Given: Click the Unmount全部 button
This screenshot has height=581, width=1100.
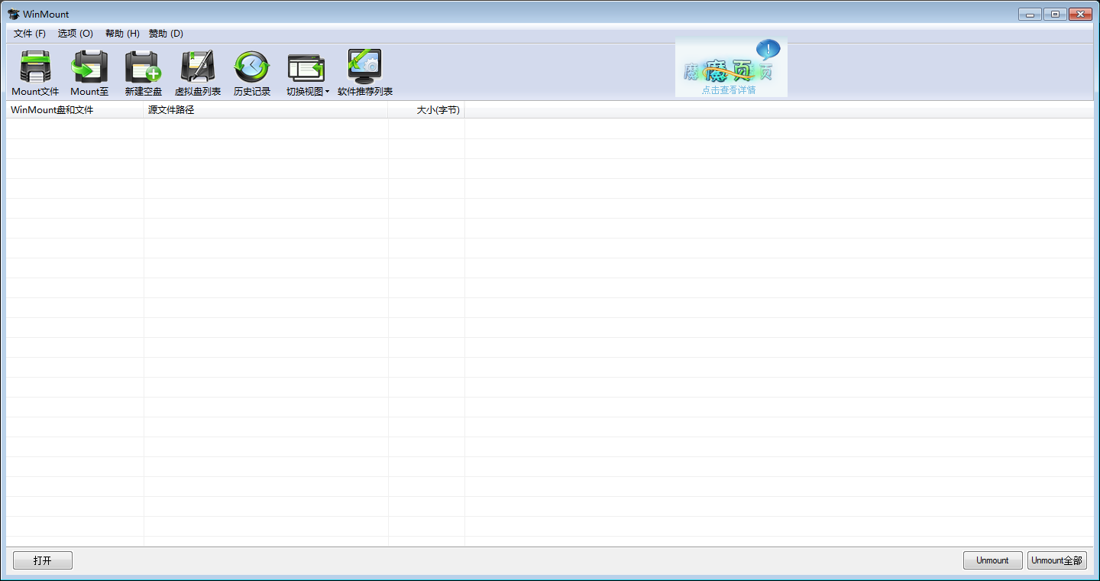Looking at the screenshot, I should point(1057,560).
